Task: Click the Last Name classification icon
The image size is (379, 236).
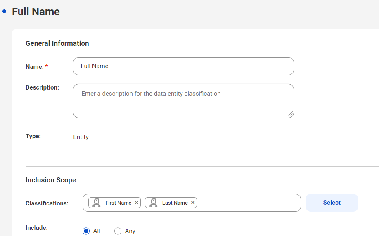Action: (153, 203)
